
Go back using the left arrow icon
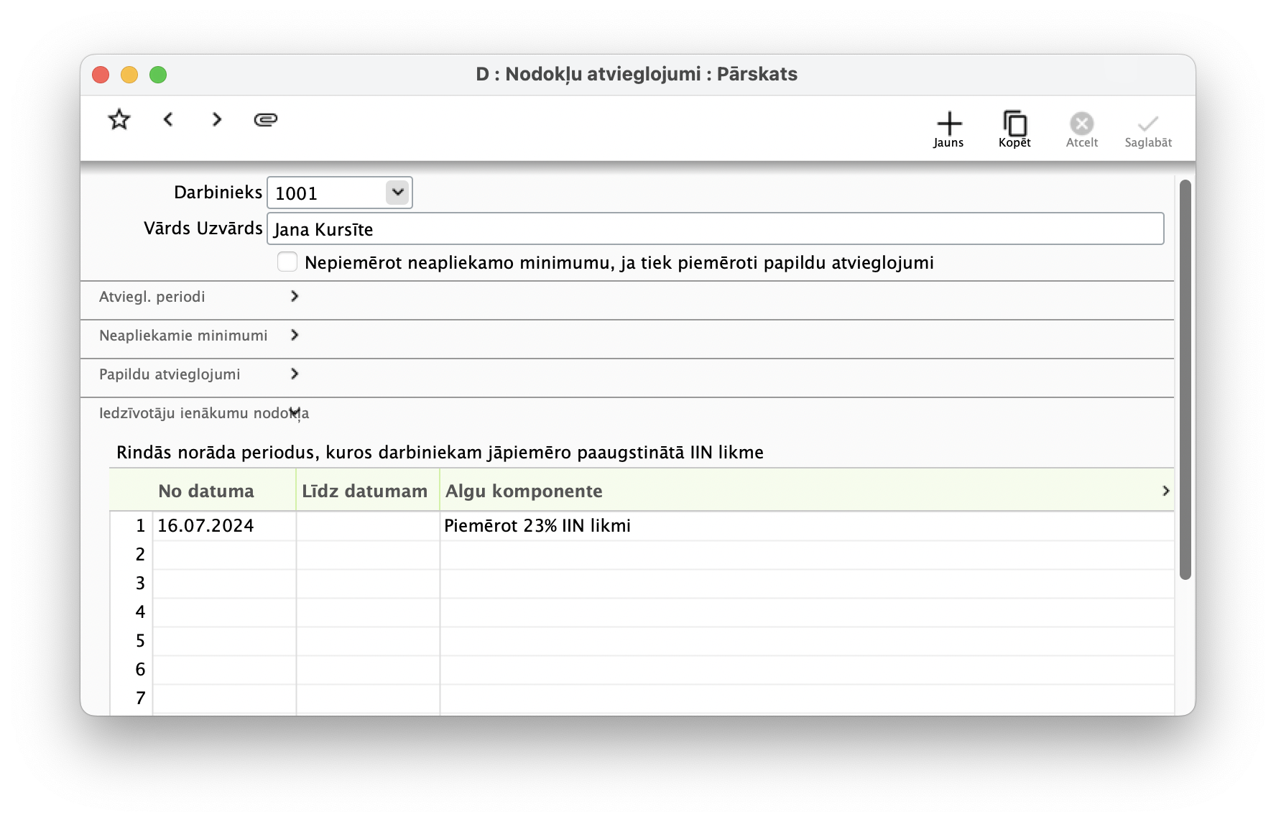pyautogui.click(x=169, y=119)
